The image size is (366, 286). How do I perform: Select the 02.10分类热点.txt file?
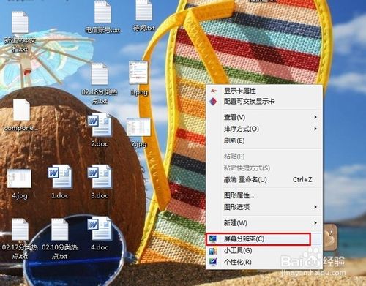pos(60,239)
